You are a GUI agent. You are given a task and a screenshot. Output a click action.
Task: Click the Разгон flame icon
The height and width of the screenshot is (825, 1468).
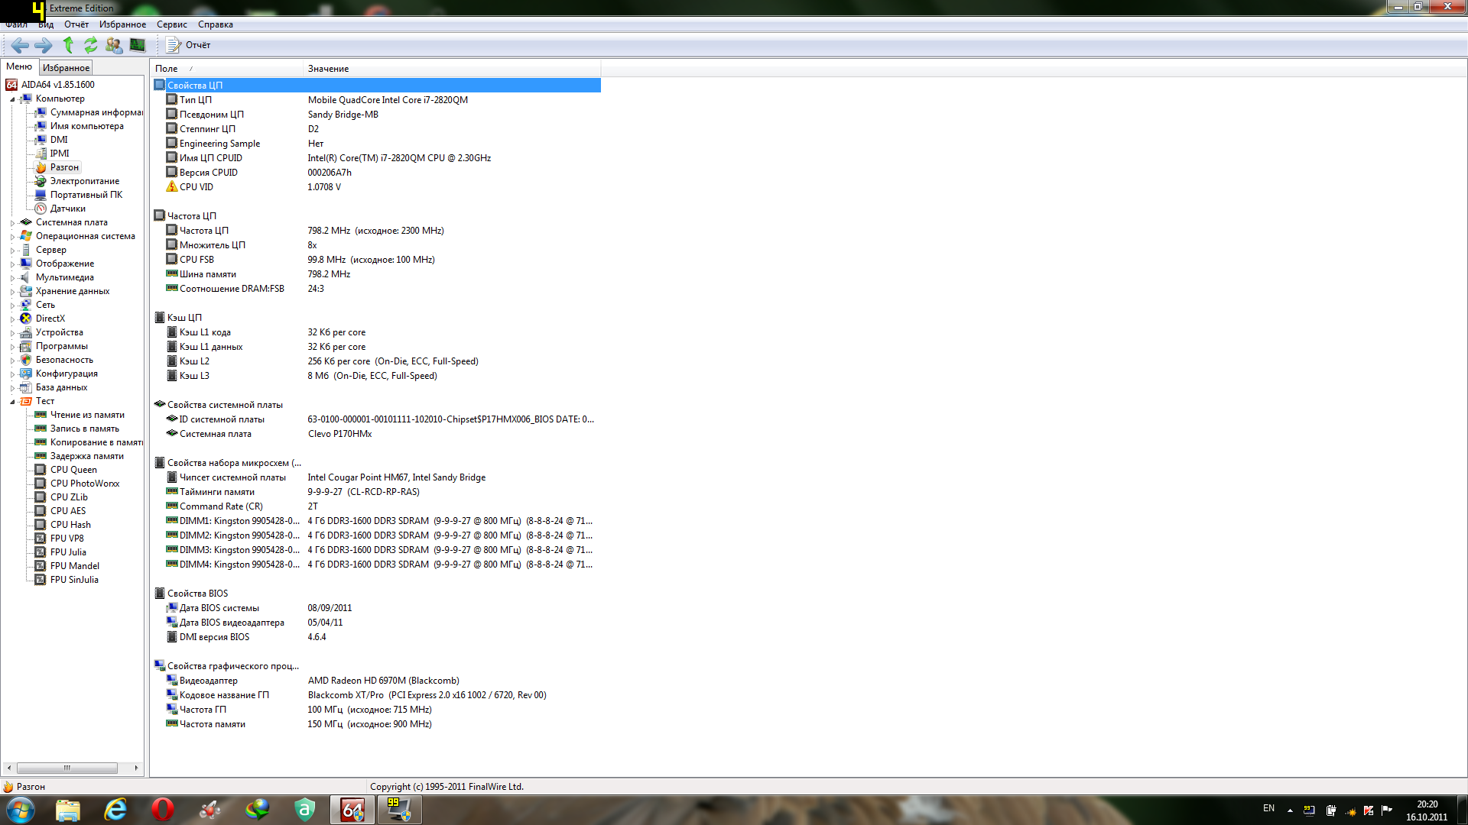coord(41,167)
